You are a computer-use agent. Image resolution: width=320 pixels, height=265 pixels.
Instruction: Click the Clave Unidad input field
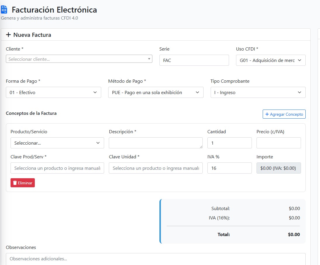[x=156, y=168]
